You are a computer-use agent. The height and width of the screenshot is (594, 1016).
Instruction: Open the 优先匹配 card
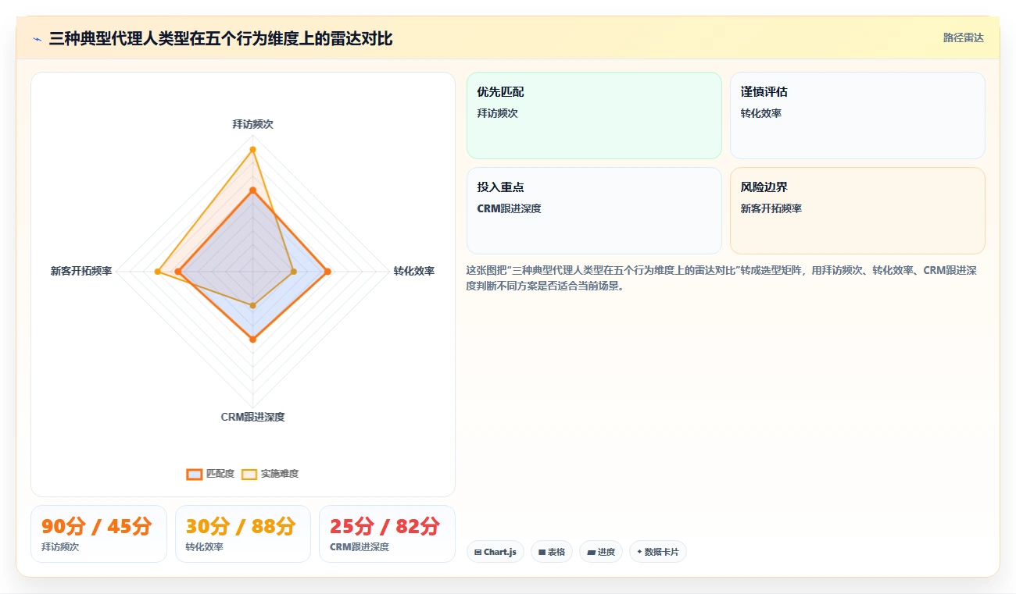click(x=594, y=116)
